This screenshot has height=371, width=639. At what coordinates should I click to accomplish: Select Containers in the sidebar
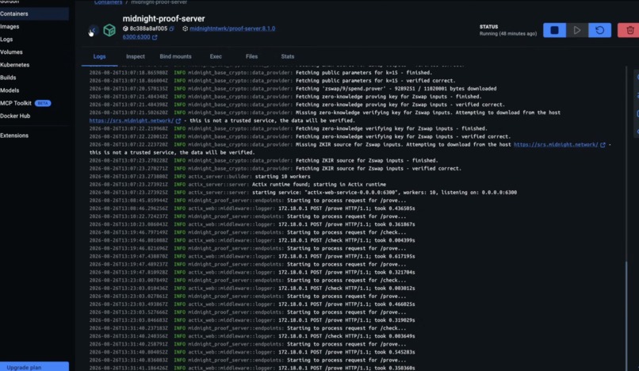click(x=34, y=13)
